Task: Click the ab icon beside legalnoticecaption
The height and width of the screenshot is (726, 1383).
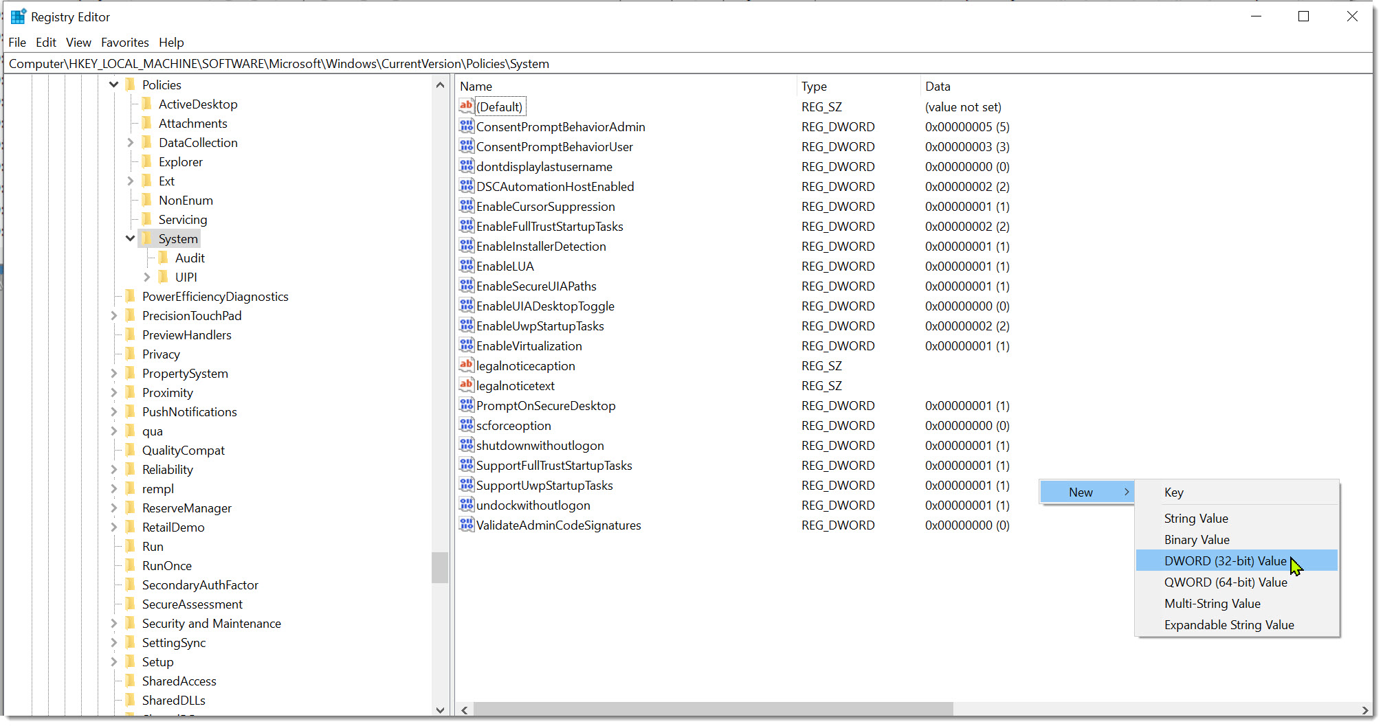Action: coord(466,365)
